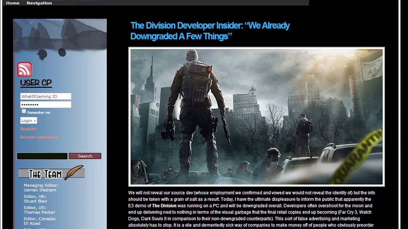Click the Home menu item
The width and height of the screenshot is (408, 229).
13,3
